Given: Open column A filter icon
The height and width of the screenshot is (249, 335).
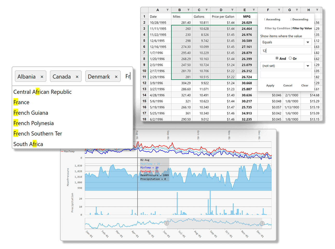Looking at the screenshot, I should tap(167, 10).
